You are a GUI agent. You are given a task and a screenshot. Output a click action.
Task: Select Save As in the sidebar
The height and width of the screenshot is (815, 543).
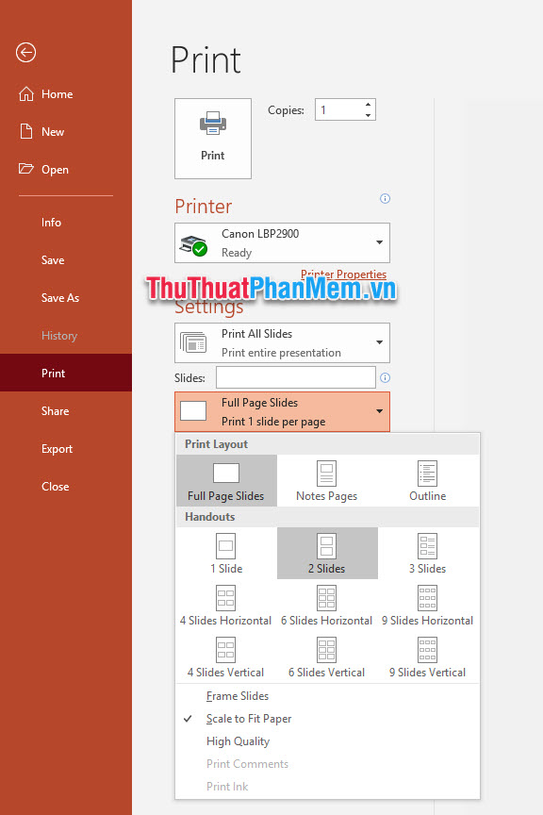click(x=66, y=298)
